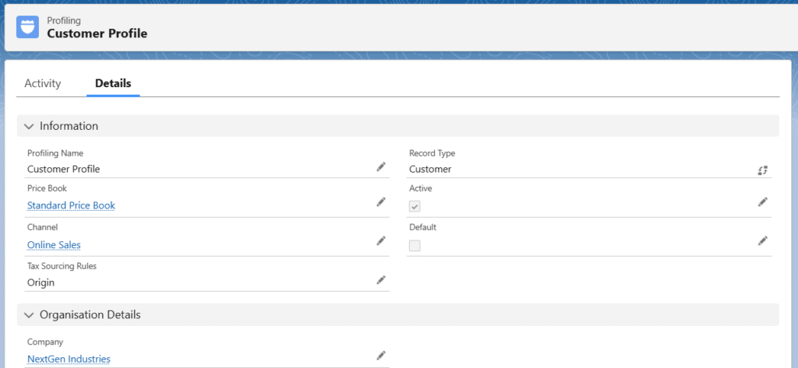Screen dimensions: 798x368
Task: Click edit pencil next to NextGen Industries
Action: 381,356
